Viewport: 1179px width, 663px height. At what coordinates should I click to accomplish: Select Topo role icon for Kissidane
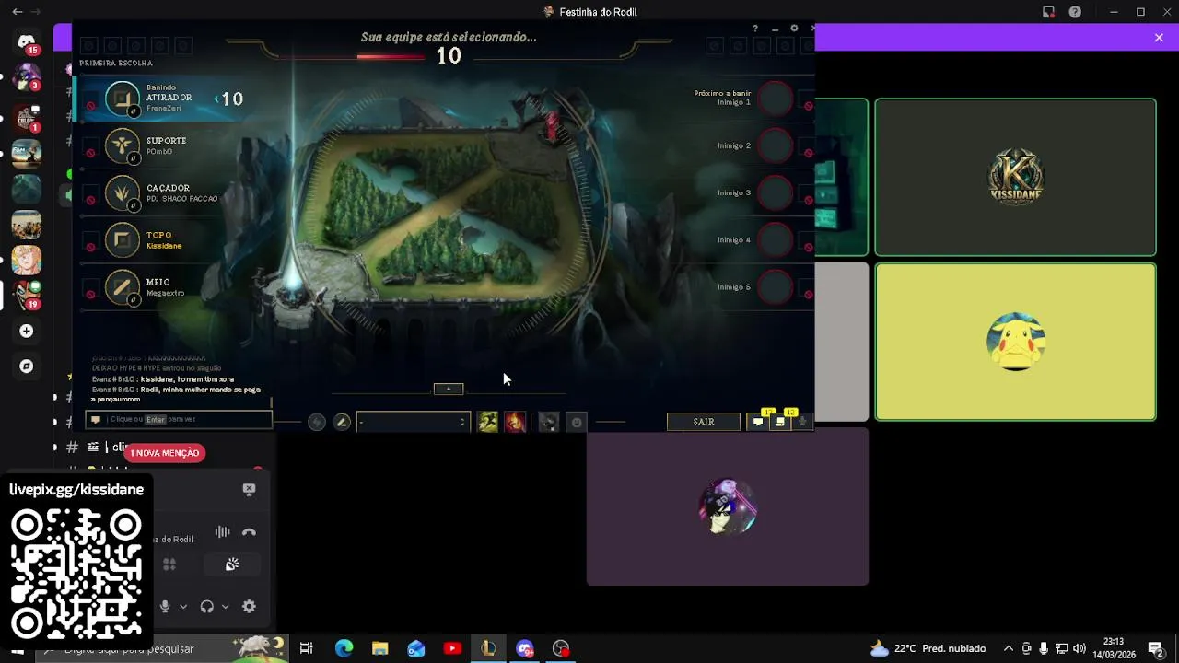tap(122, 240)
